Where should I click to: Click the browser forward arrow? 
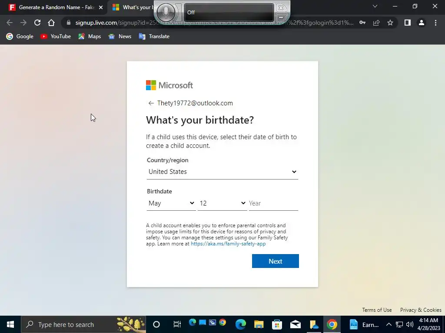click(23, 23)
